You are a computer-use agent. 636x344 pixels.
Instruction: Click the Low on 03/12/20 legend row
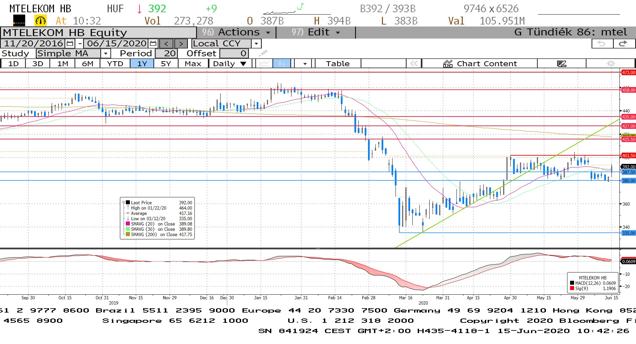coord(159,219)
